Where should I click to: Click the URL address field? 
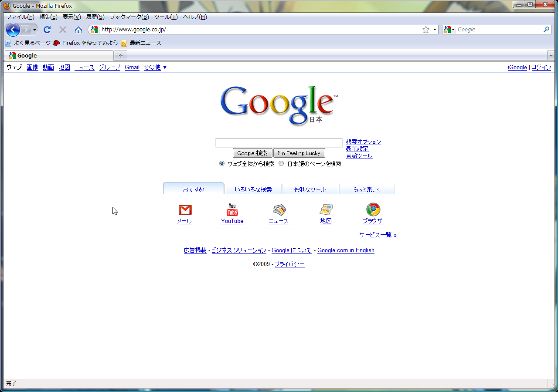pos(259,30)
